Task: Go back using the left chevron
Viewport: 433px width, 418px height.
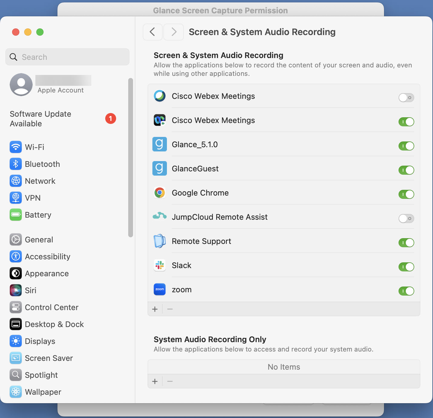Action: 153,32
